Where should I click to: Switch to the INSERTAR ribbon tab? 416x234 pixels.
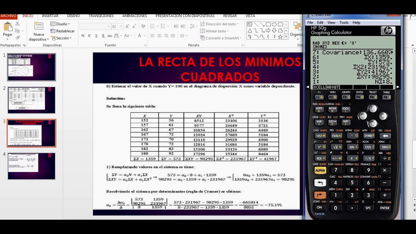(x=50, y=16)
